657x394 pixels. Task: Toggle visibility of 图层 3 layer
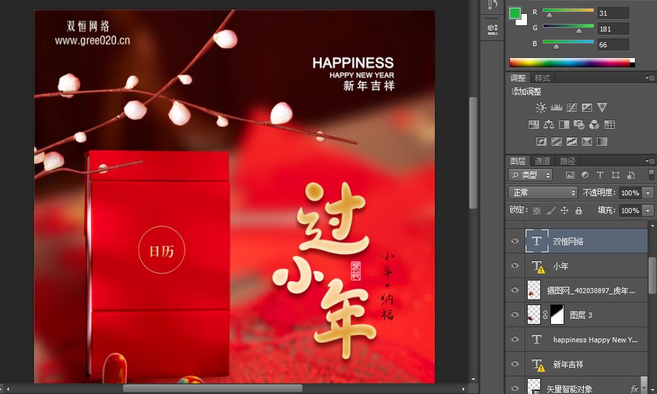pos(515,315)
